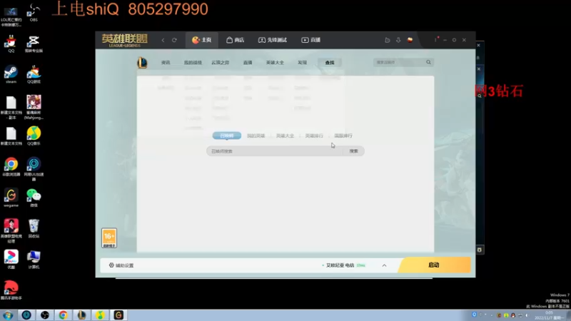
Task: Click the Chrome taskbar icon
Action: [x=63, y=315]
